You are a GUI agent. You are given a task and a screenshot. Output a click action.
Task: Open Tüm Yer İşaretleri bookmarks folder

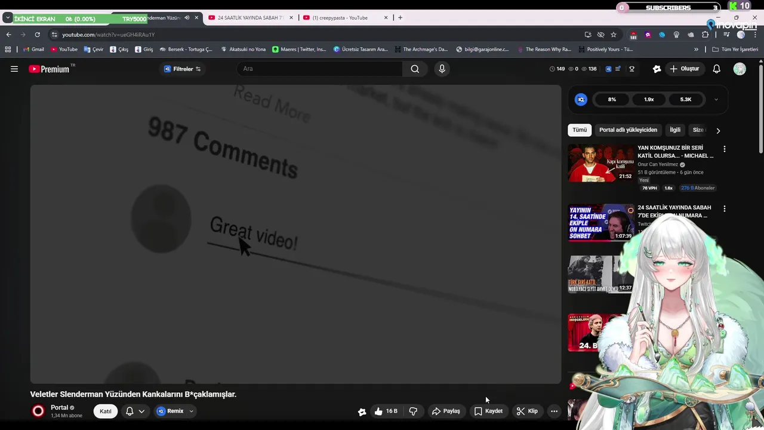(735, 50)
